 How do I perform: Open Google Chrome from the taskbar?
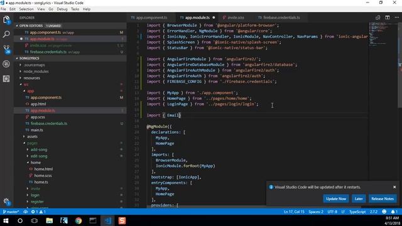(79, 220)
